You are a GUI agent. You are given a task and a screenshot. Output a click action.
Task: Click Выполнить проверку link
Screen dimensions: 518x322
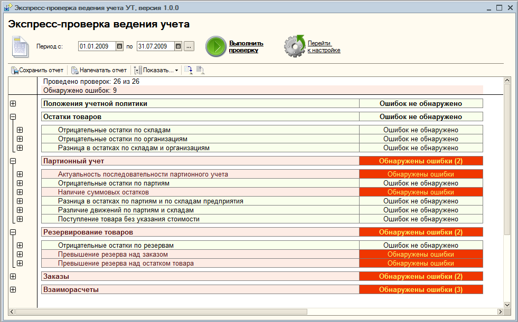click(x=246, y=46)
